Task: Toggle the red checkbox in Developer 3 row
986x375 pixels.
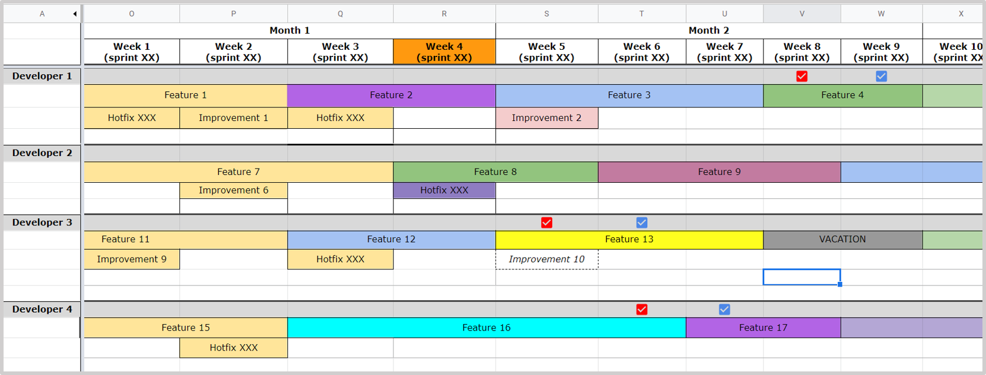Action: [546, 223]
